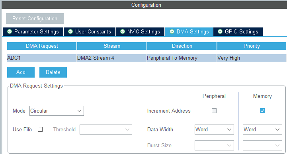Enable the Use Fifo checkbox
Viewport: 287px width, 154px height.
40,129
